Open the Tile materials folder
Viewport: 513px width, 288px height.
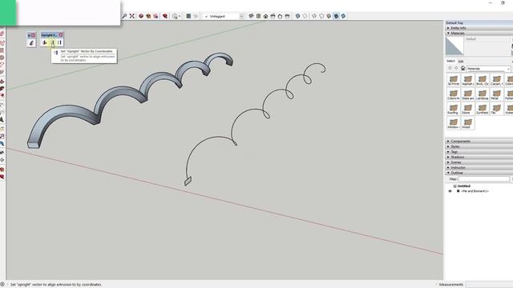[x=496, y=109]
